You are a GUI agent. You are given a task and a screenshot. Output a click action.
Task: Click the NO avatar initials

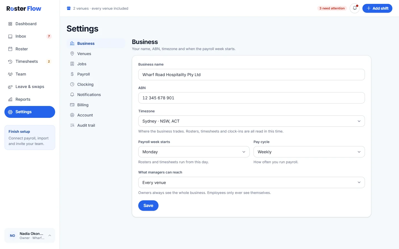pyautogui.click(x=12, y=236)
